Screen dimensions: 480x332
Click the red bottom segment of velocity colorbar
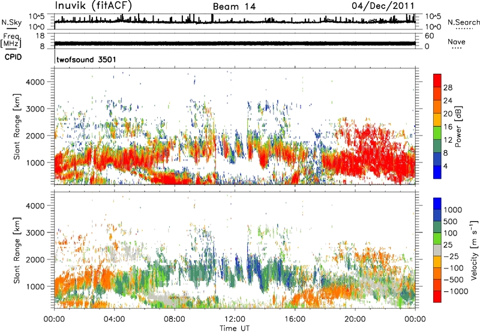coord(437,297)
